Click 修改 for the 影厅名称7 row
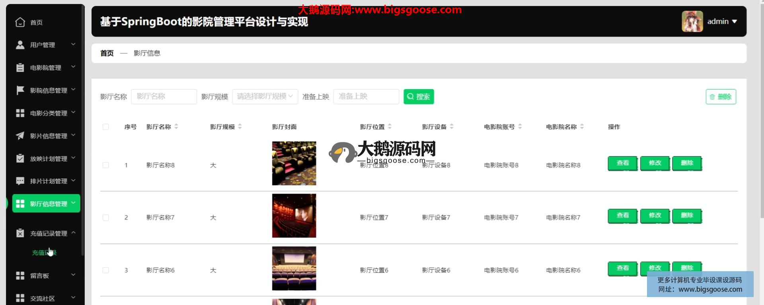The height and width of the screenshot is (305, 764). (655, 216)
